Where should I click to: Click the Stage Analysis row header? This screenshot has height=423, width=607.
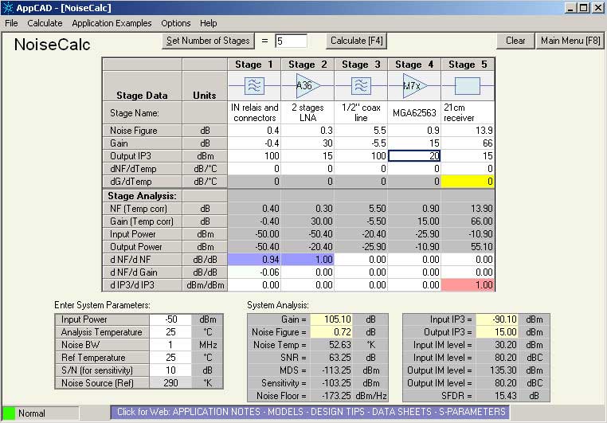coord(142,196)
